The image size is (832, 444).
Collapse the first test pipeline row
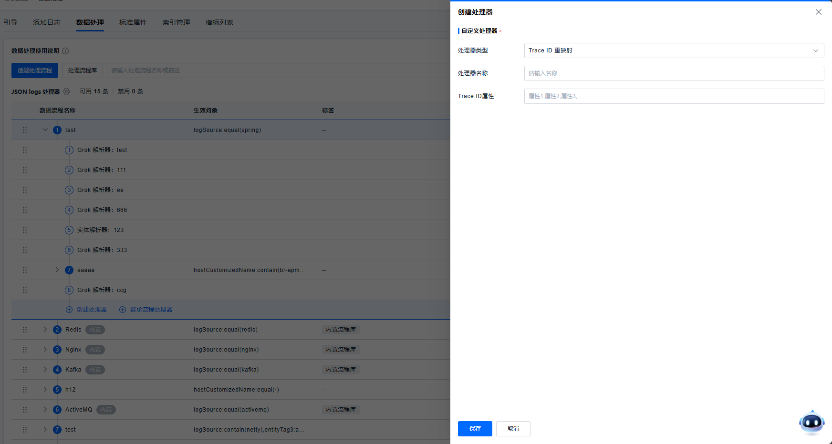[45, 130]
